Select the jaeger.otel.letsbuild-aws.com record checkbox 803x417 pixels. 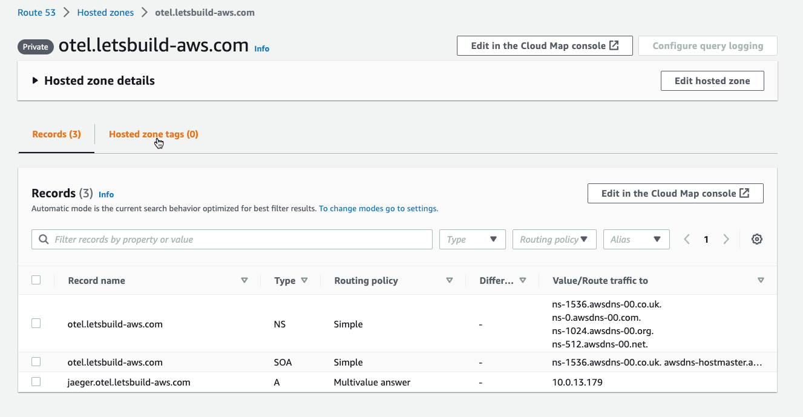(x=36, y=381)
